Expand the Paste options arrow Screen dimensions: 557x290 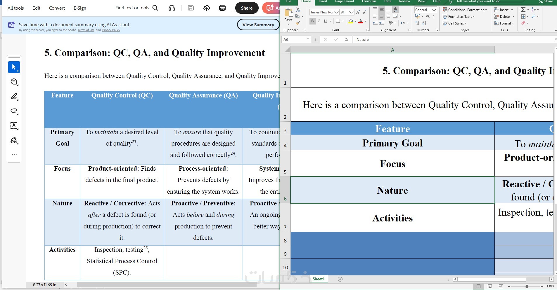[x=288, y=24]
